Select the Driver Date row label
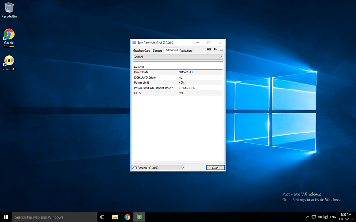The width and height of the screenshot is (356, 222). 141,72
